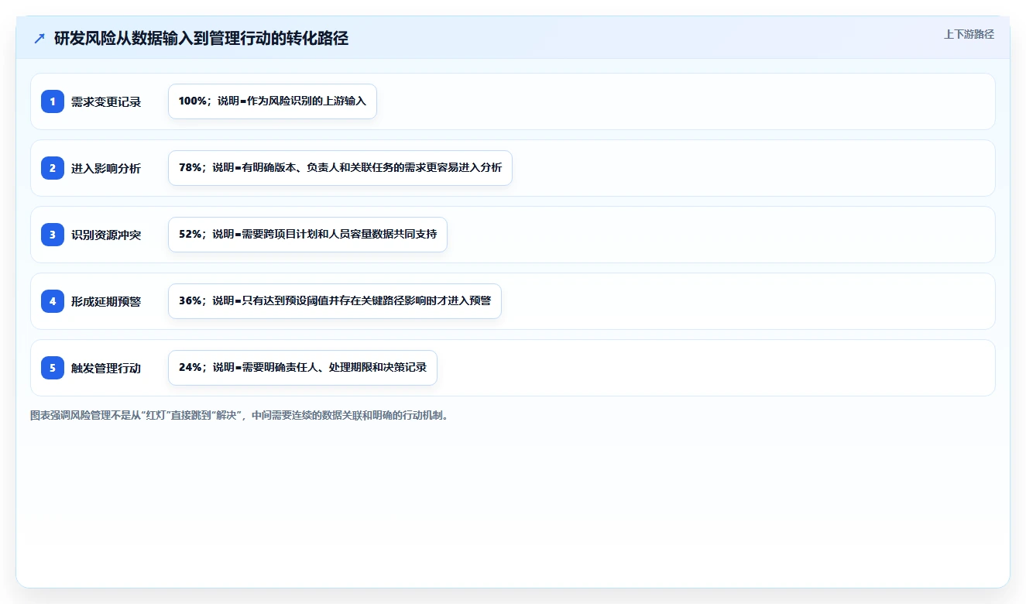Open the 24% 明确责任人 description box
The image size is (1026, 604).
tap(303, 368)
